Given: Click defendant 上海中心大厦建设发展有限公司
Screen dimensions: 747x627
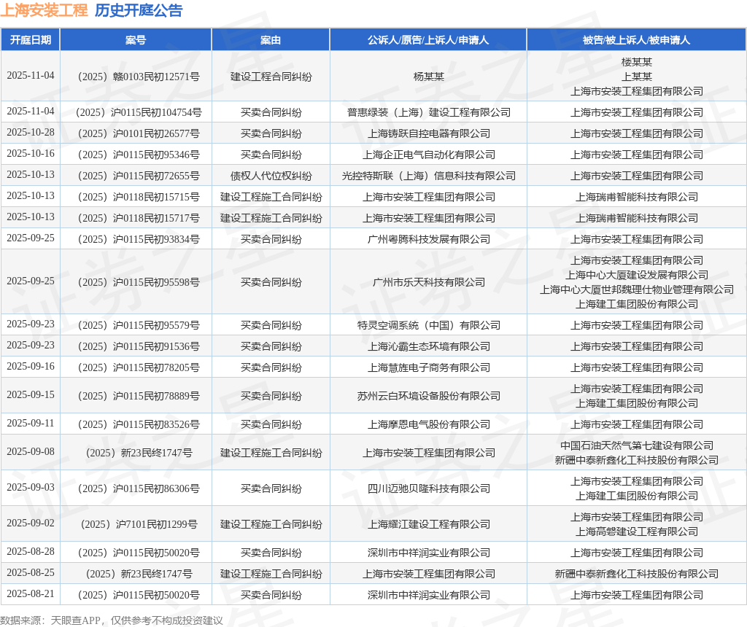Looking at the screenshot, I should tap(636, 275).
